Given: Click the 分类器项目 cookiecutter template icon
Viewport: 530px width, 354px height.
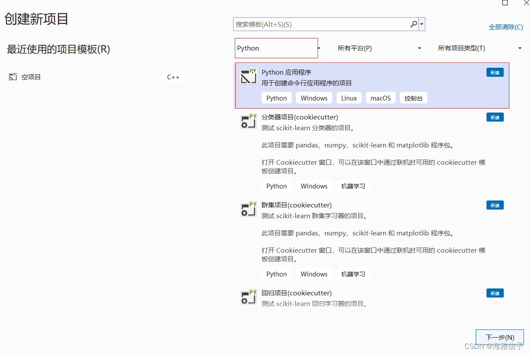Looking at the screenshot, I should [249, 121].
